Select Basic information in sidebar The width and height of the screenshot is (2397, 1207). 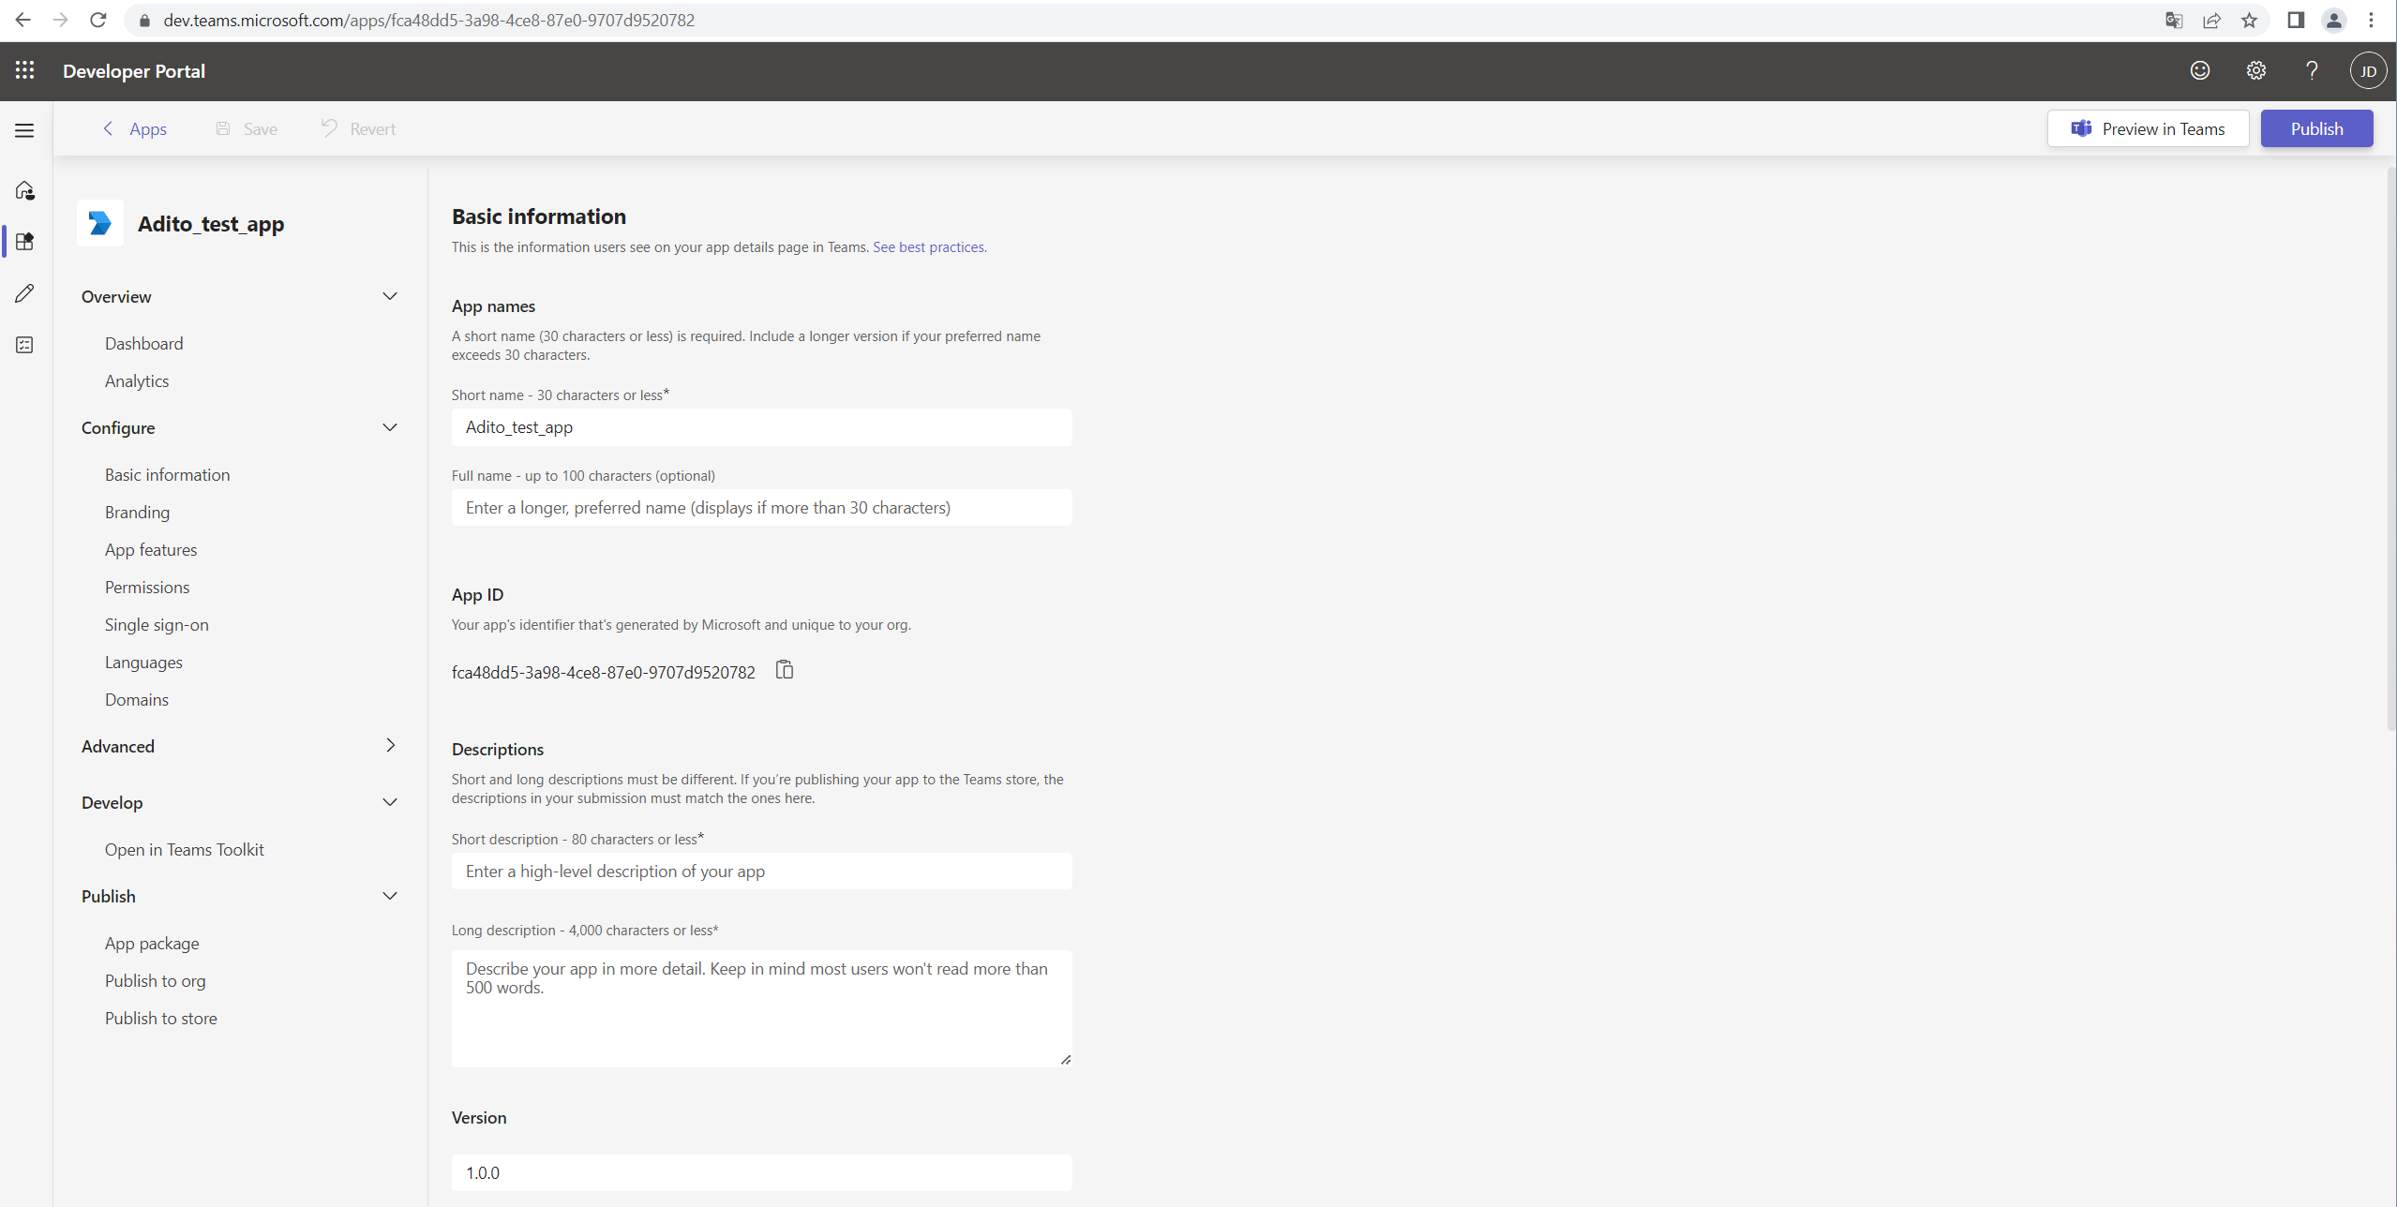pos(167,474)
